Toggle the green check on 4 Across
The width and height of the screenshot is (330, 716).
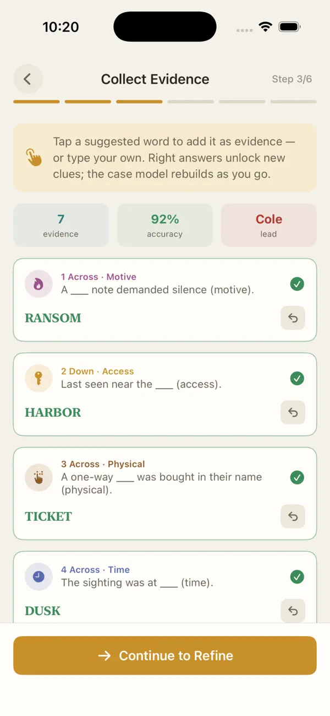(x=297, y=577)
